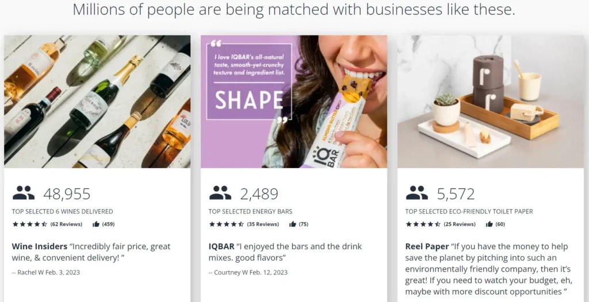Viewport: 589px width, 302px height.
Task: Open the 25 Reviews link
Action: tap(460, 224)
